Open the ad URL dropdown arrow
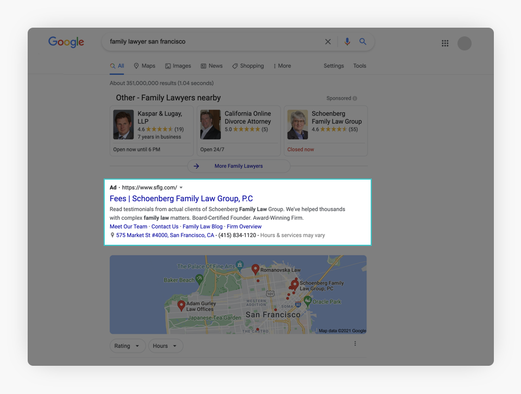Viewport: 521px width, 394px height. [x=181, y=188]
